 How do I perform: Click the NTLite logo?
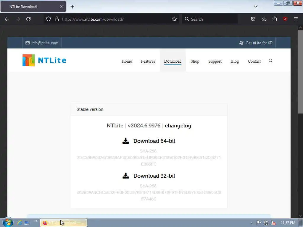[44, 60]
